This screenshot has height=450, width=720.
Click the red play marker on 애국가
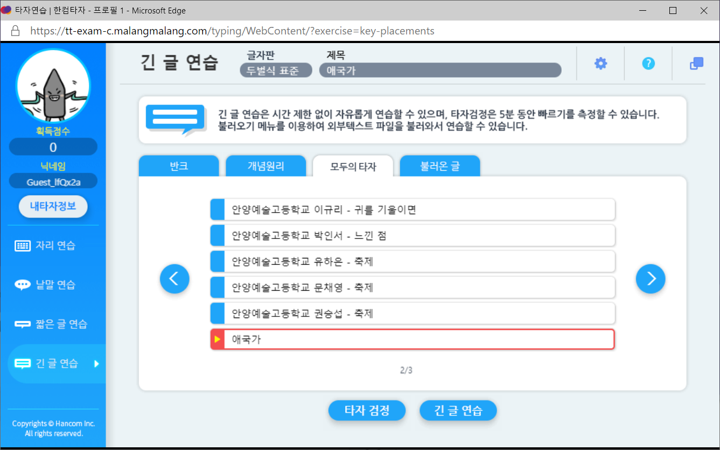click(218, 339)
